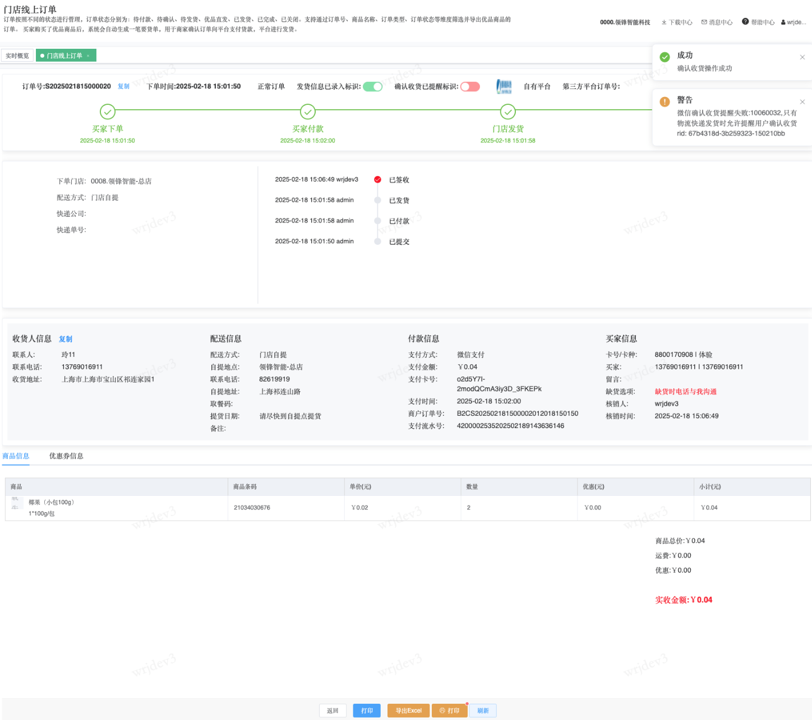Export the order with 导出Excel
The width and height of the screenshot is (812, 720).
pos(408,710)
